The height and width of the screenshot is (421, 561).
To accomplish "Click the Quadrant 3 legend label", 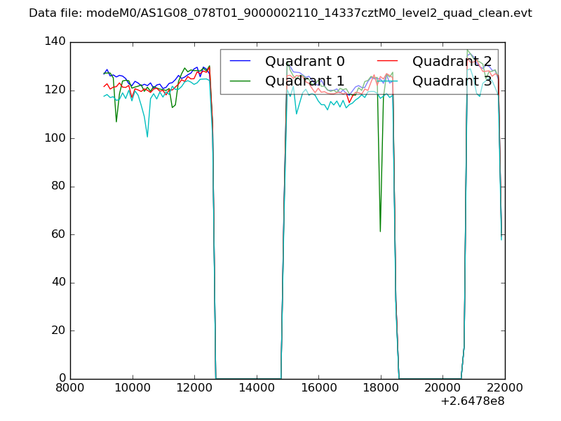I will tap(452, 81).
